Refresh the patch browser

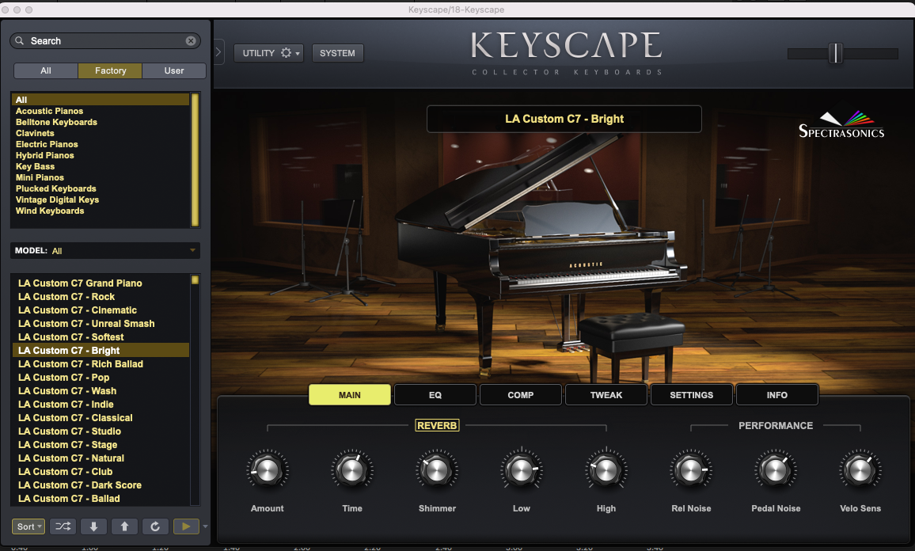[155, 526]
